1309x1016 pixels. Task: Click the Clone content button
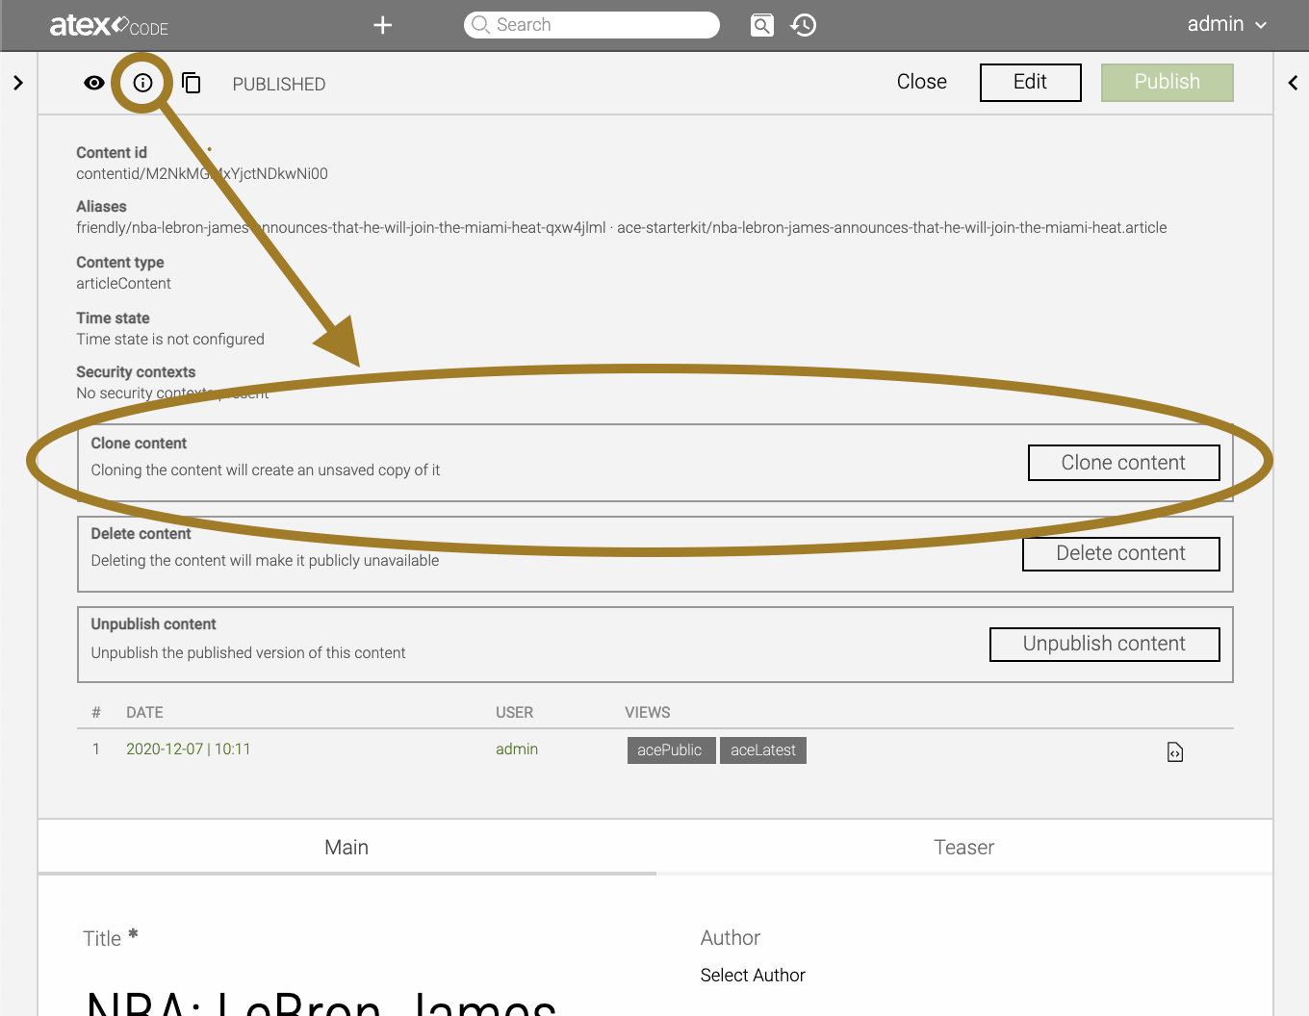tap(1123, 463)
